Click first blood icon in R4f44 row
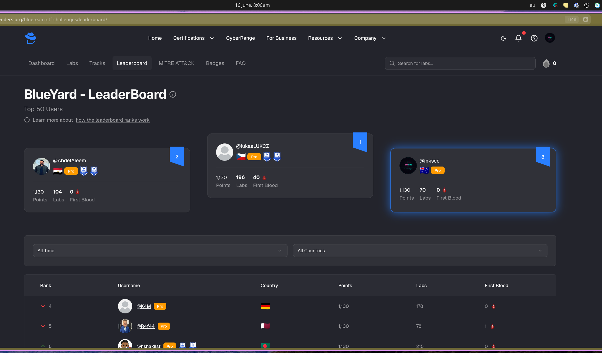The width and height of the screenshot is (602, 353). pyautogui.click(x=492, y=326)
